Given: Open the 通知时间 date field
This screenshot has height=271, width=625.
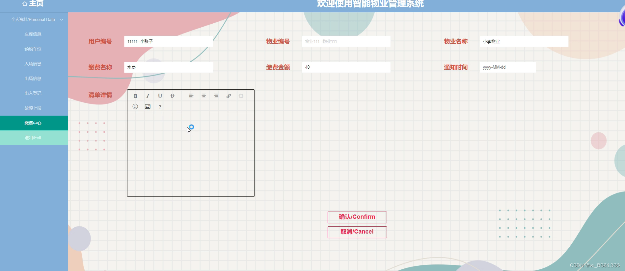Looking at the screenshot, I should [508, 67].
